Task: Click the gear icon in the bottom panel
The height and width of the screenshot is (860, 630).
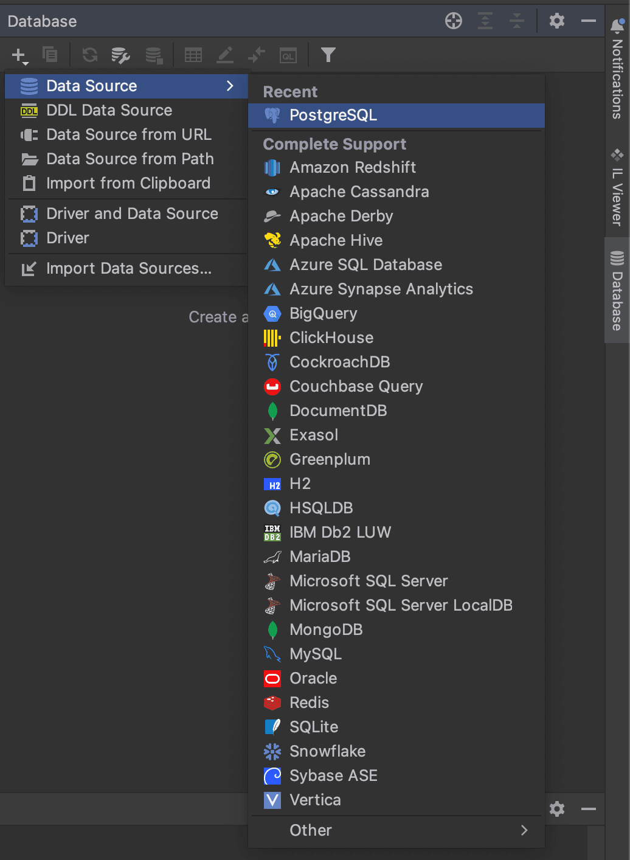Action: (557, 809)
